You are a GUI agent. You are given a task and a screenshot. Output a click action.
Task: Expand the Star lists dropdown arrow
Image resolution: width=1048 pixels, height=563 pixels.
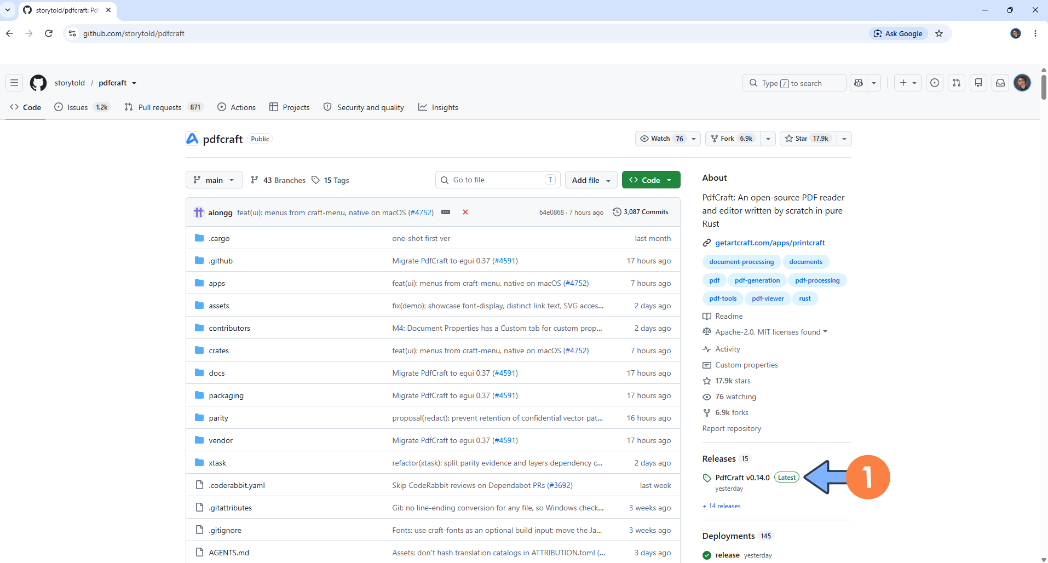[844, 139]
